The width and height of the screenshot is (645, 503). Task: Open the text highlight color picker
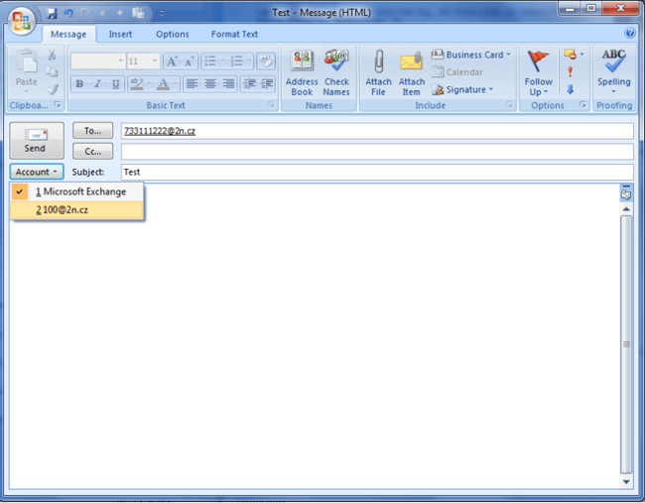pyautogui.click(x=149, y=84)
